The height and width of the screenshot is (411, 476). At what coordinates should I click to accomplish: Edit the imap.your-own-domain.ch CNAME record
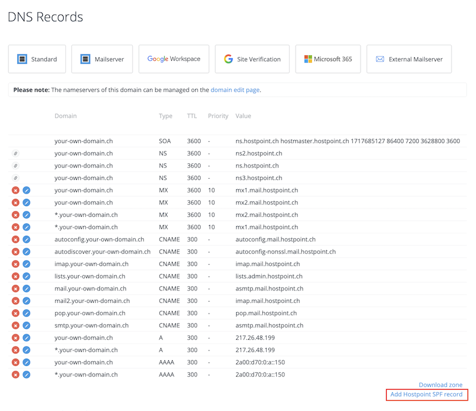pos(27,264)
